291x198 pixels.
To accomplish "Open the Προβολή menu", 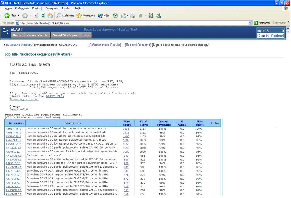I will pos(37,8).
